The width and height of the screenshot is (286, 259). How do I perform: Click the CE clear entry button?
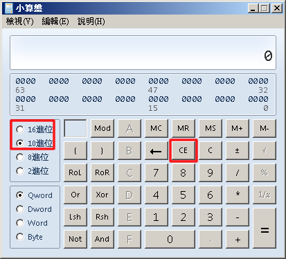coord(184,150)
